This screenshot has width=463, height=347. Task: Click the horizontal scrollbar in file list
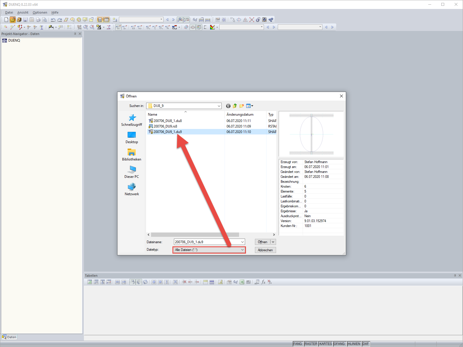pyautogui.click(x=195, y=235)
